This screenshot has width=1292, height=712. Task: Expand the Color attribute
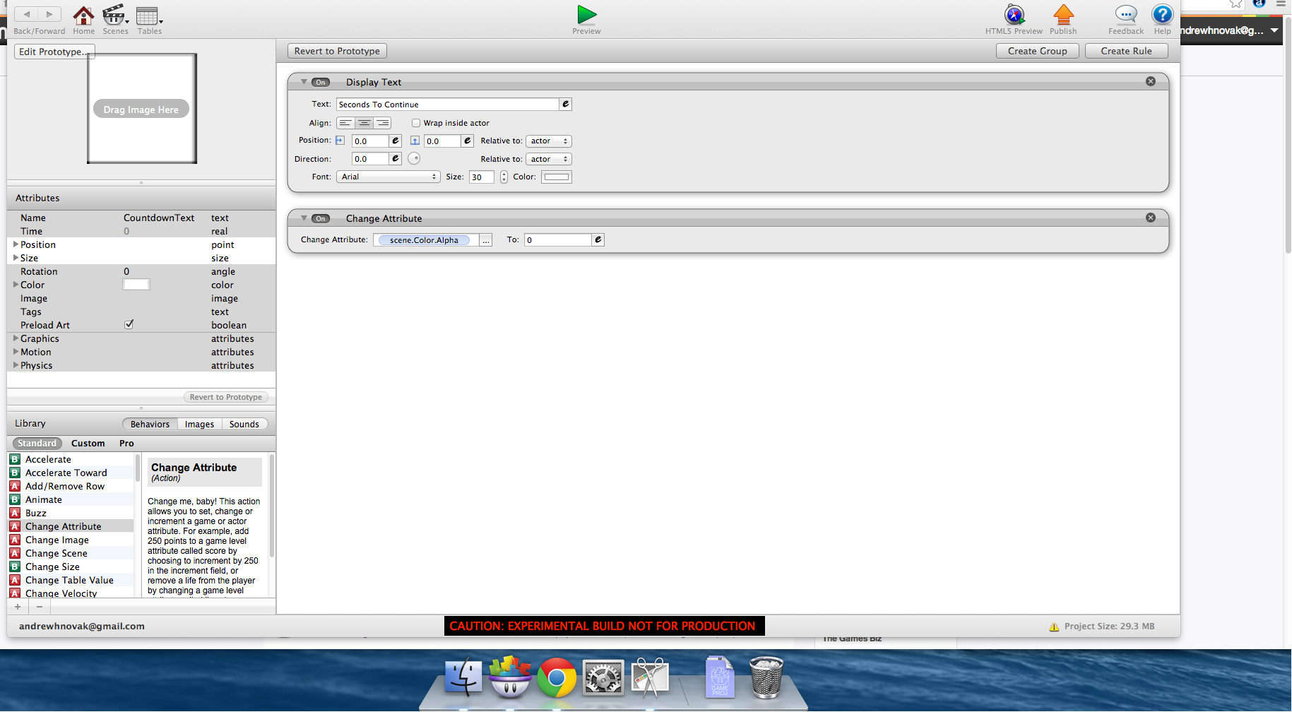(x=16, y=285)
